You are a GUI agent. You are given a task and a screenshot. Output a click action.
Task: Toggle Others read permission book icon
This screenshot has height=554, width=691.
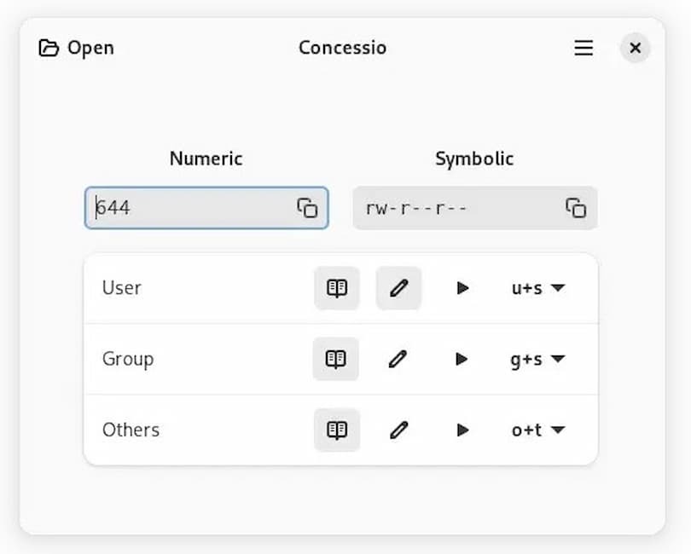pos(337,430)
